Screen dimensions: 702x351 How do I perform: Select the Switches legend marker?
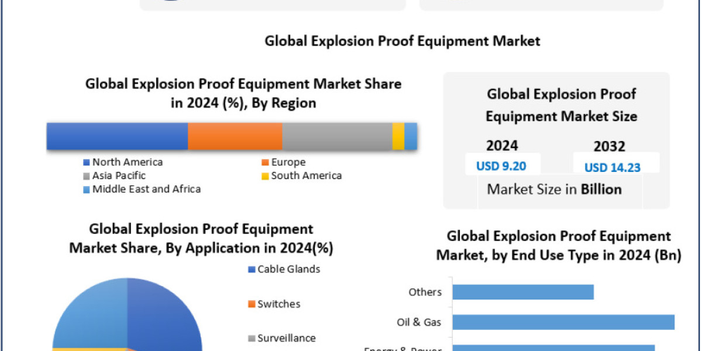tap(251, 304)
